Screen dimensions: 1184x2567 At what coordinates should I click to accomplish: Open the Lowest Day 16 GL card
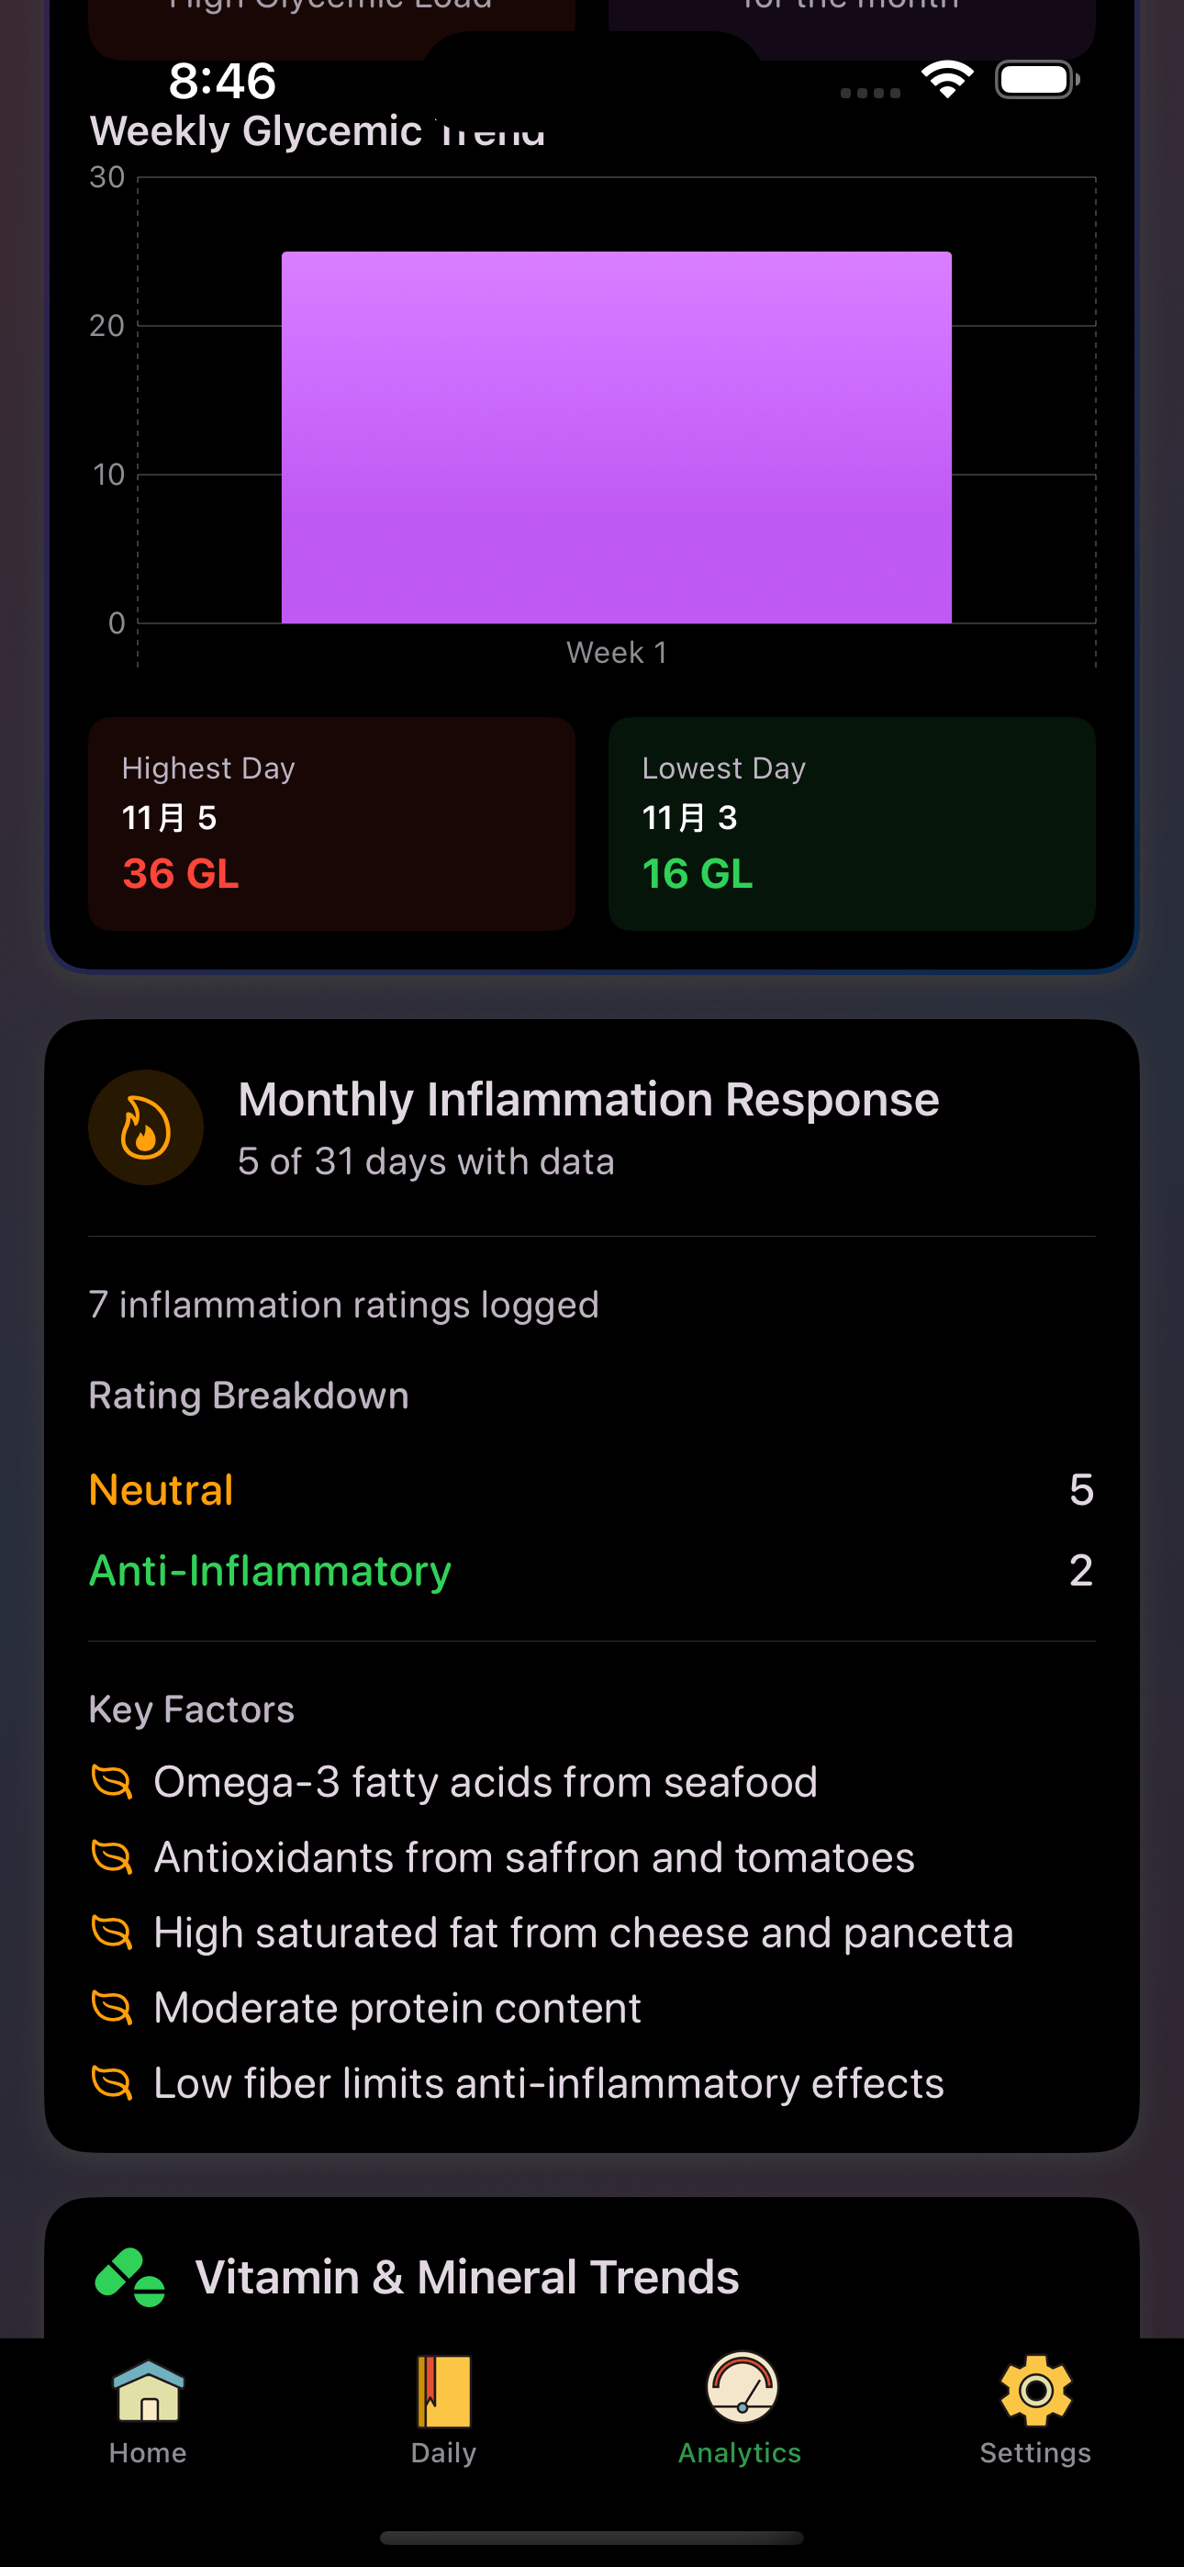point(851,824)
